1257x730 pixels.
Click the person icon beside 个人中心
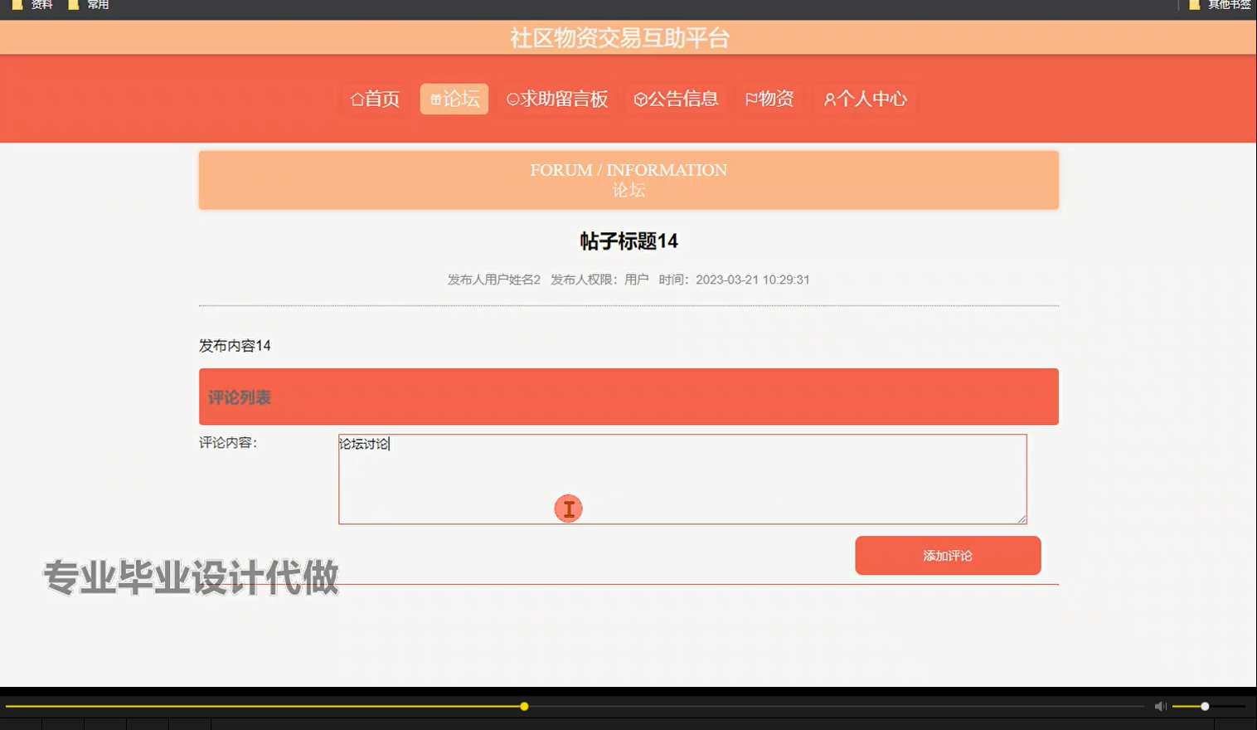click(828, 99)
